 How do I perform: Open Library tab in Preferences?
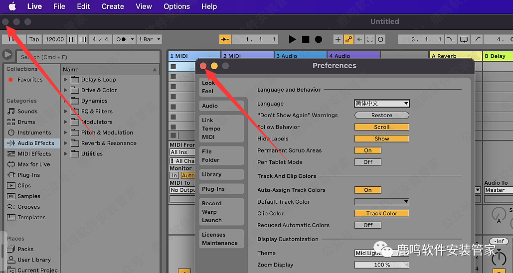[221, 174]
